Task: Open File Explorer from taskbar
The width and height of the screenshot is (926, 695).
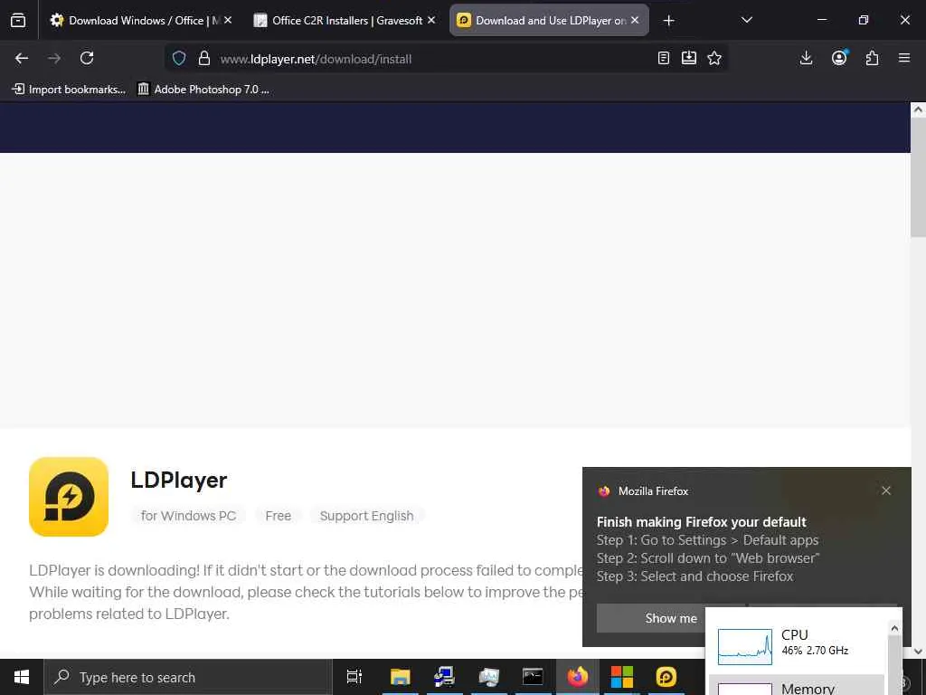Action: (x=400, y=677)
